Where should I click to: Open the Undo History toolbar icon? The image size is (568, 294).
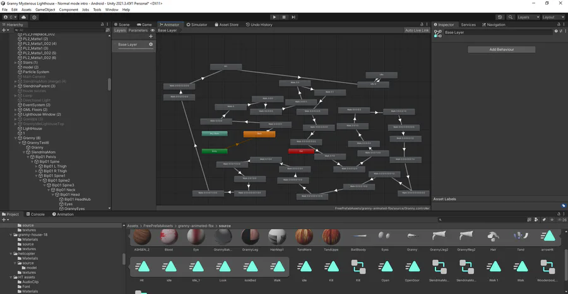(x=500, y=17)
